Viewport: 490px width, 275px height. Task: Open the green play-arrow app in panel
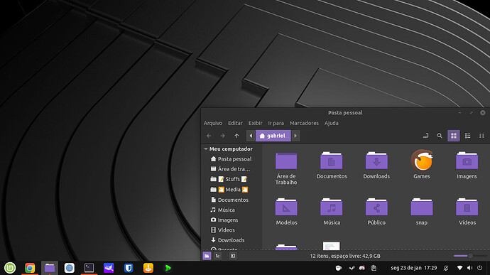point(168,268)
